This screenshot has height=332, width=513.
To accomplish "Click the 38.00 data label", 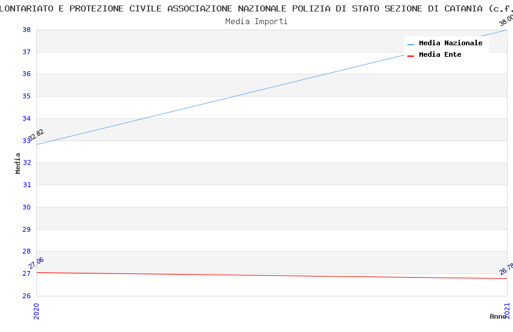I will [506, 20].
